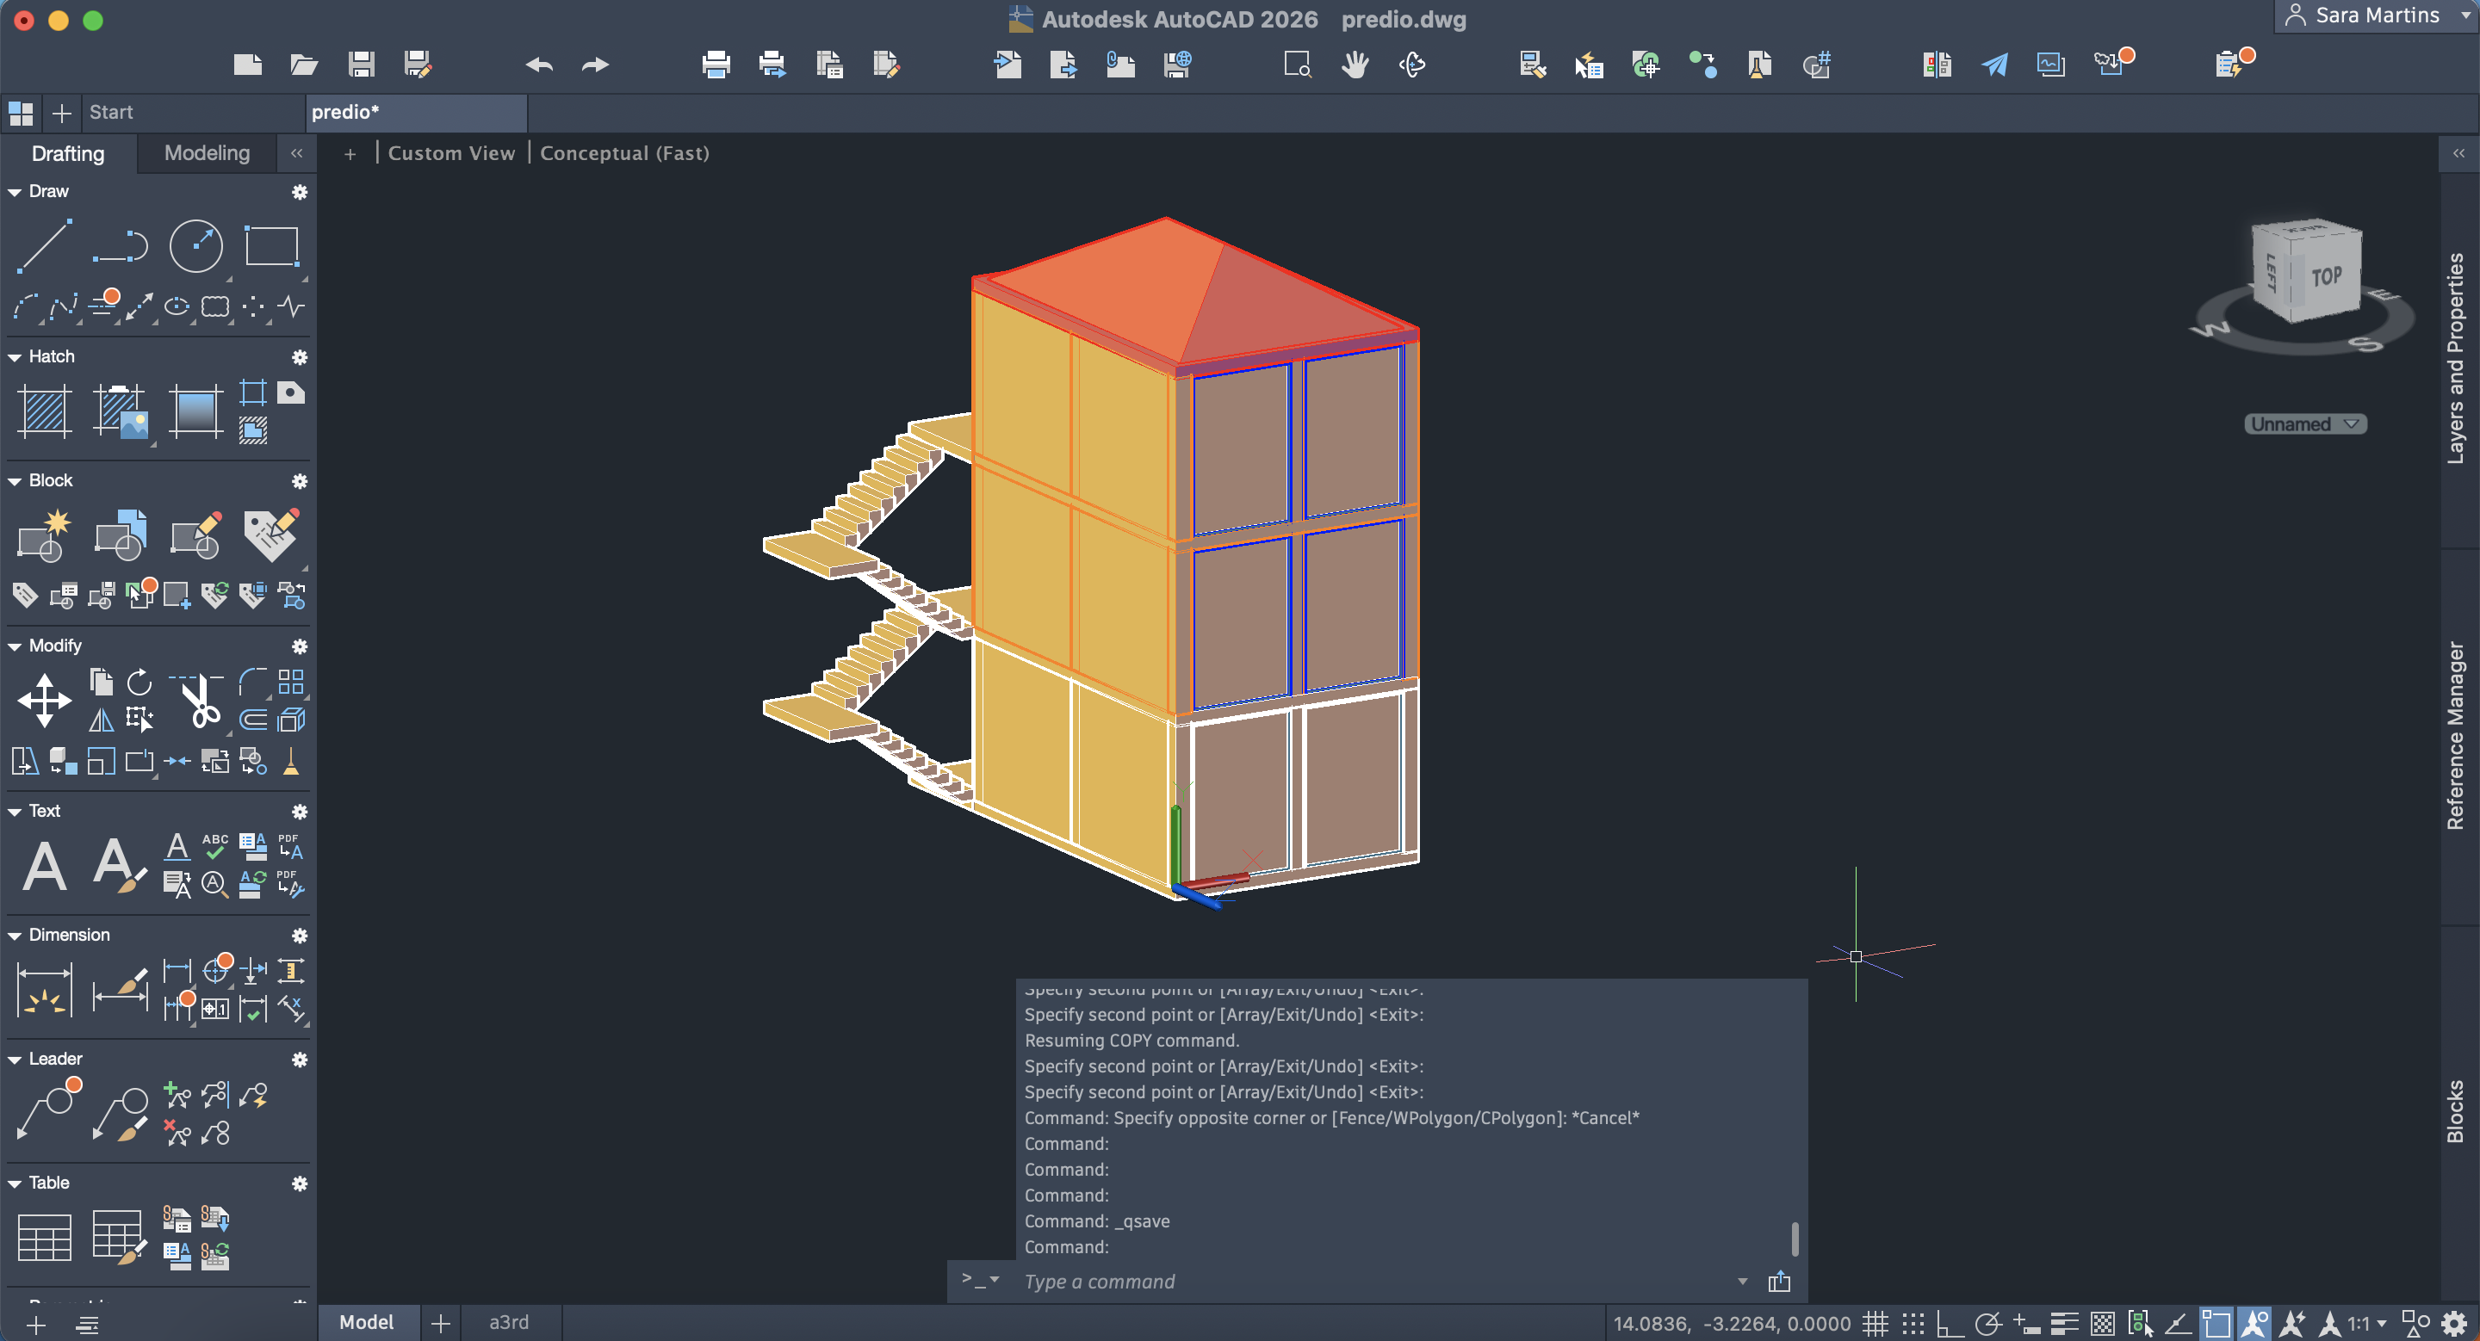Toggle polar tracking in status bar
Viewport: 2480px width, 1341px height.
[x=1987, y=1324]
